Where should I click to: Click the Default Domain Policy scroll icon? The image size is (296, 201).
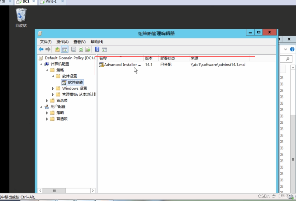(x=41, y=58)
